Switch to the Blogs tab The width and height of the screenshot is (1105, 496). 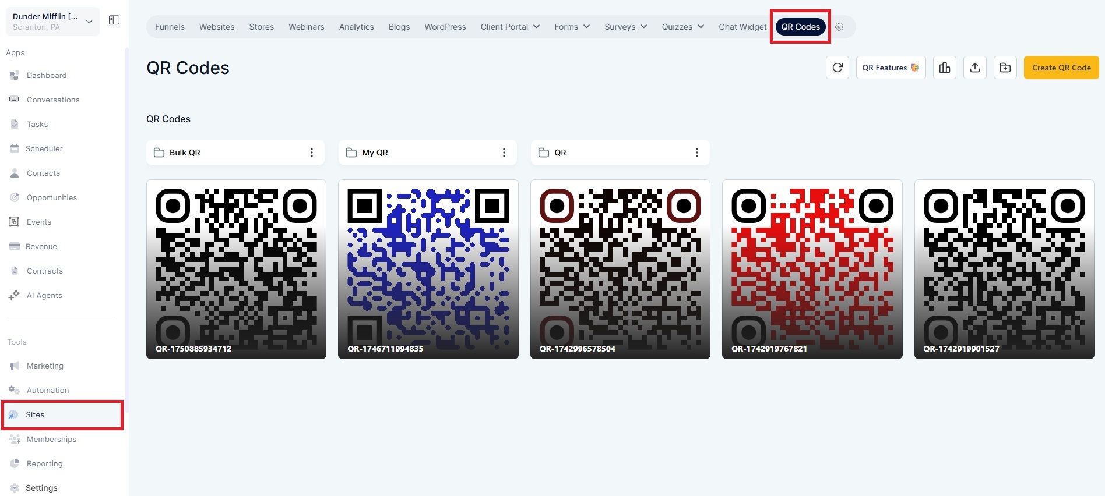click(x=399, y=27)
